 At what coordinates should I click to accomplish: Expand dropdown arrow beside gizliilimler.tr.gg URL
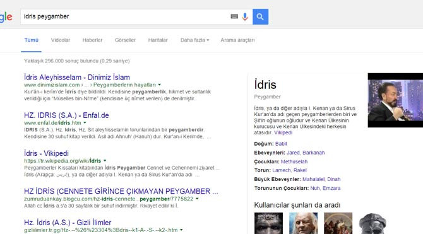click(x=181, y=230)
